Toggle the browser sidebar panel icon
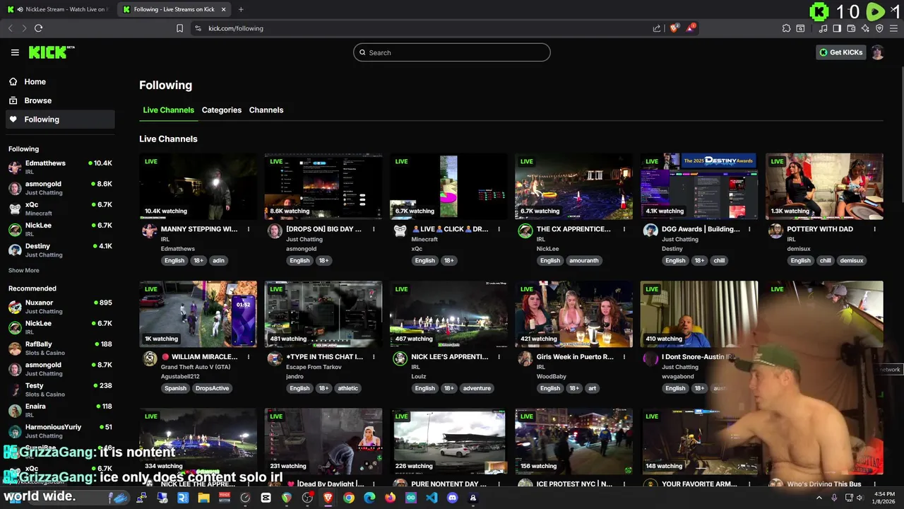 [x=837, y=28]
